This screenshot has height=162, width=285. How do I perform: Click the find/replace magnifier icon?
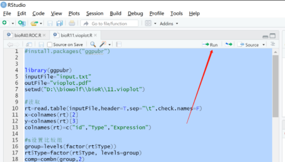coord(93,44)
